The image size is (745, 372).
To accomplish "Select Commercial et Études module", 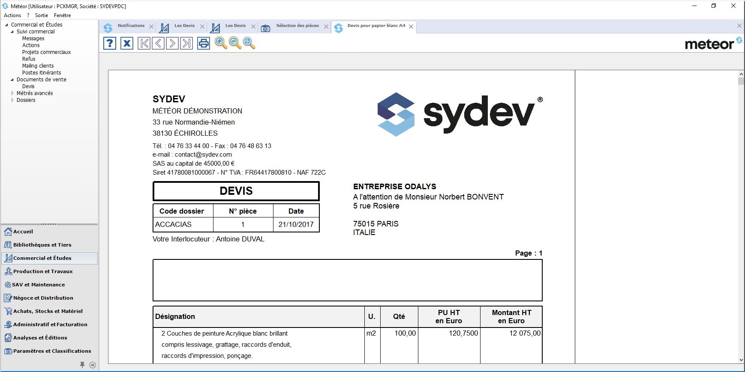I will point(49,258).
